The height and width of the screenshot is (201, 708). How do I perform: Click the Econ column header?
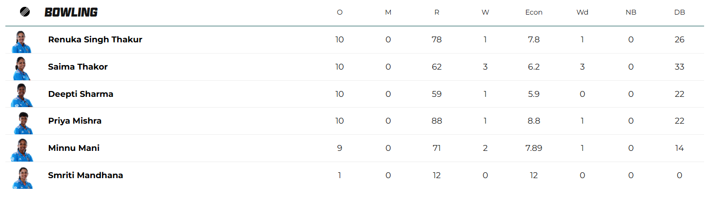534,13
